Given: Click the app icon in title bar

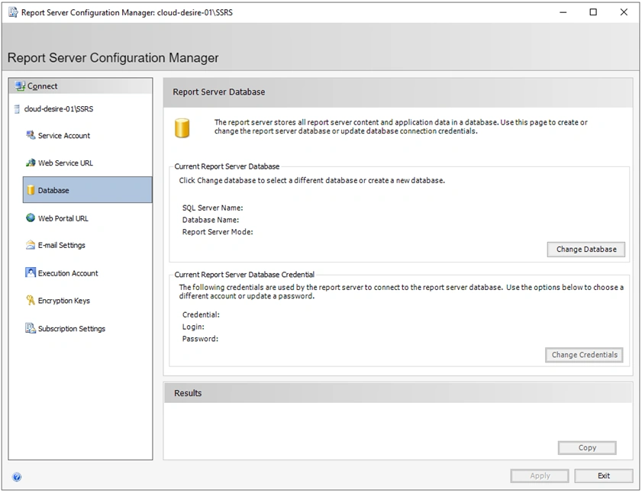Looking at the screenshot, I should pyautogui.click(x=13, y=12).
